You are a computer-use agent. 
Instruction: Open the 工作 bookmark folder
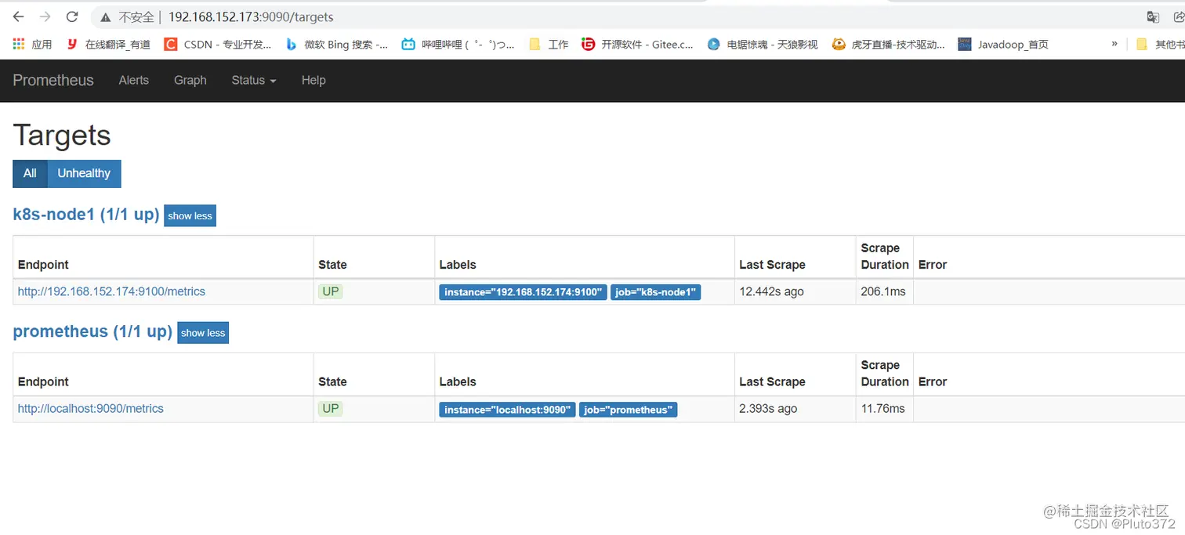point(549,45)
